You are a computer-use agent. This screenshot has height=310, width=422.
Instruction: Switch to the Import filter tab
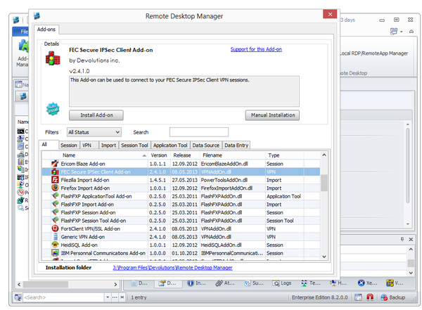[x=108, y=146]
